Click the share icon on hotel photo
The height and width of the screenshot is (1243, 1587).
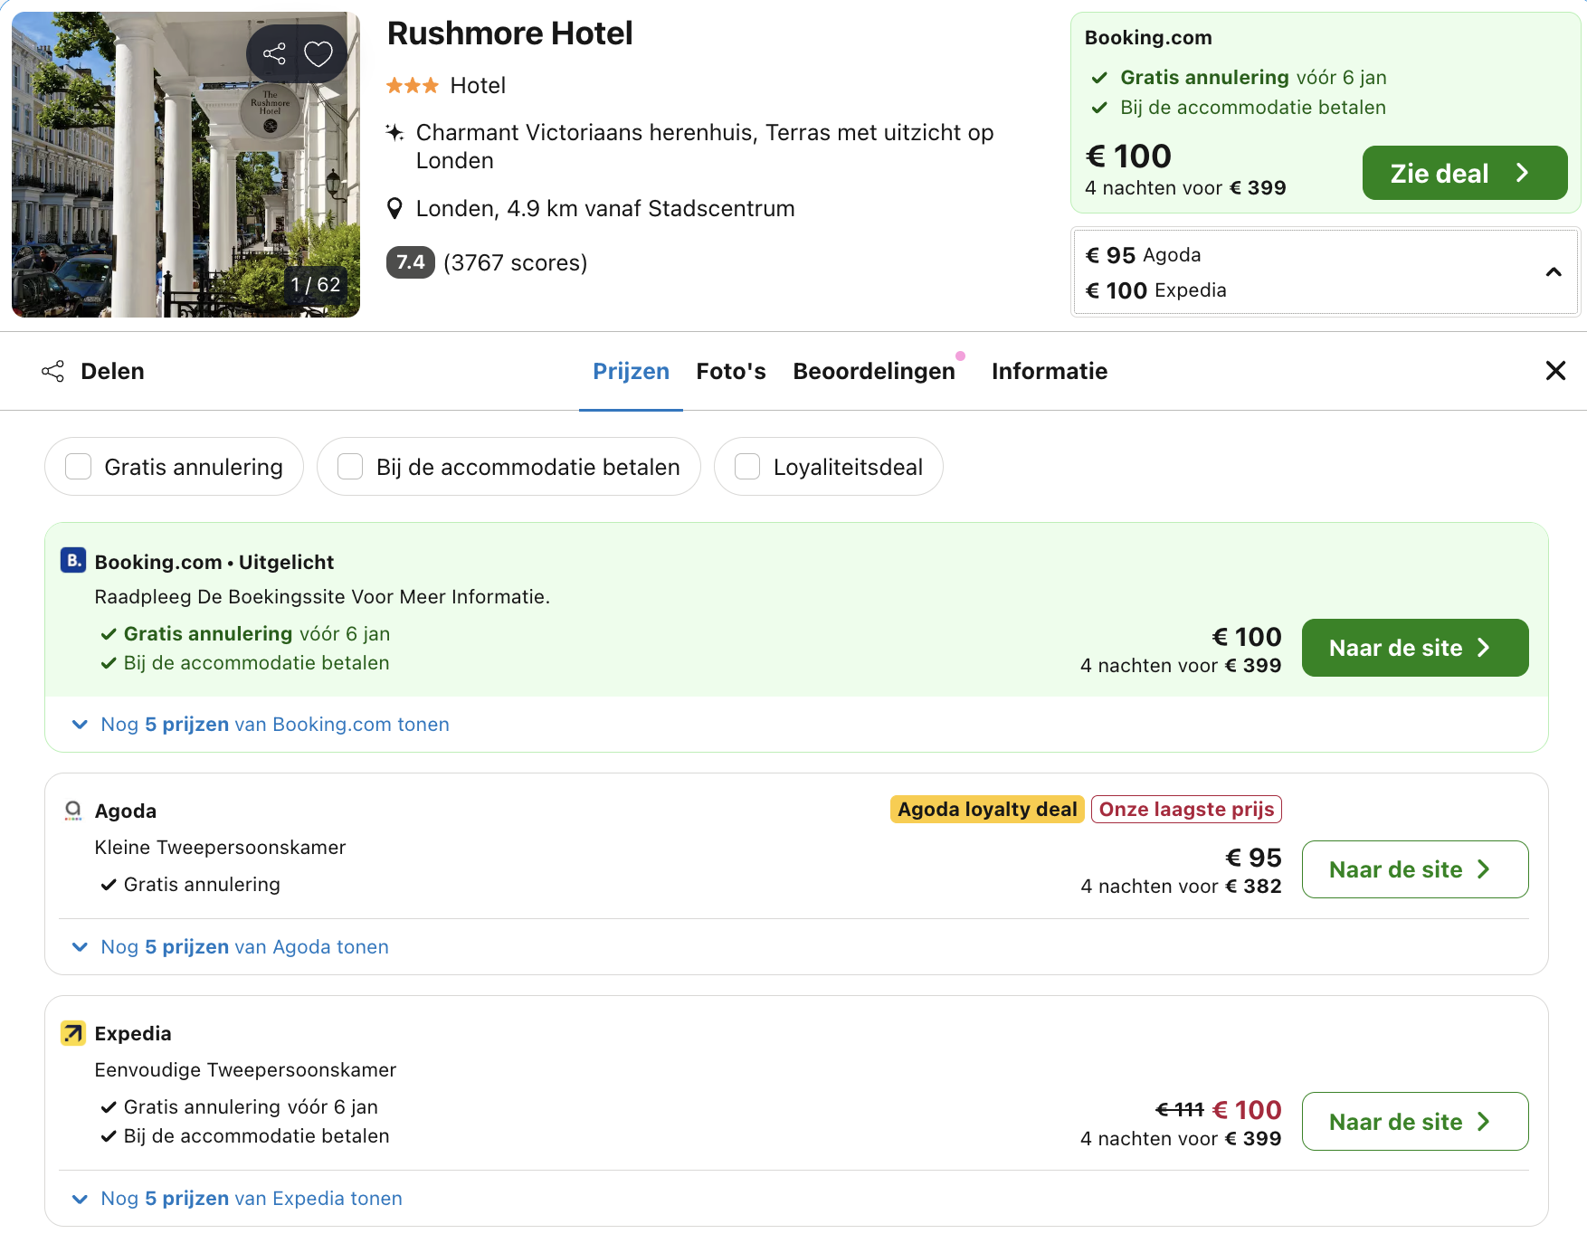coord(274,54)
